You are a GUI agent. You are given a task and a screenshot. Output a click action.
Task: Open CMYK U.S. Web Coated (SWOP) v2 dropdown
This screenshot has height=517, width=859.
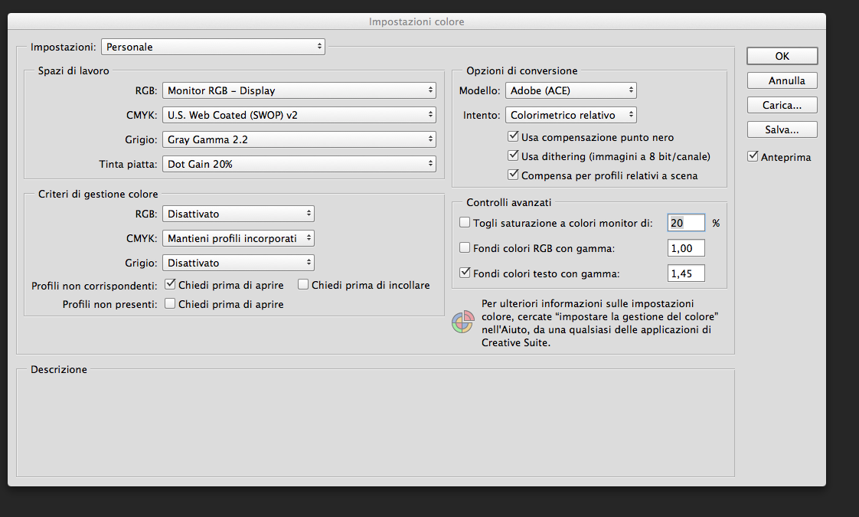point(299,115)
